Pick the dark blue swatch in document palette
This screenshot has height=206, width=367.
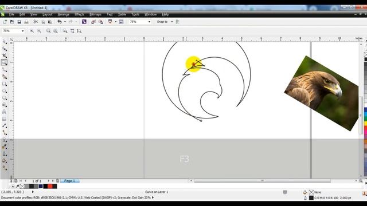41,186
